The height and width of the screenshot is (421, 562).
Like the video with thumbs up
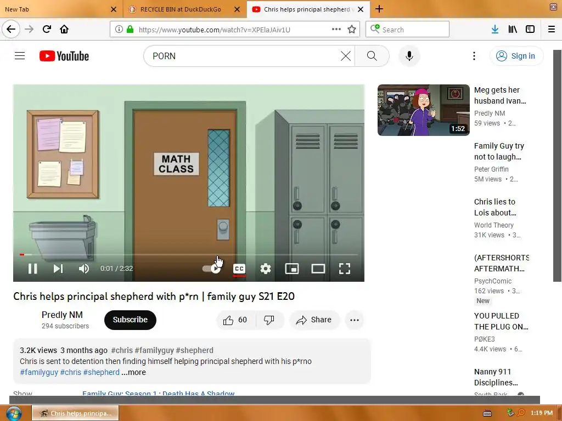pos(235,320)
